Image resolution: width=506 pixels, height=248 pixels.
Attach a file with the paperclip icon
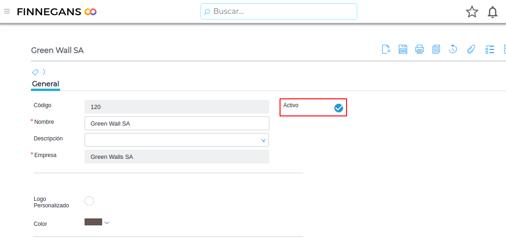tap(471, 49)
